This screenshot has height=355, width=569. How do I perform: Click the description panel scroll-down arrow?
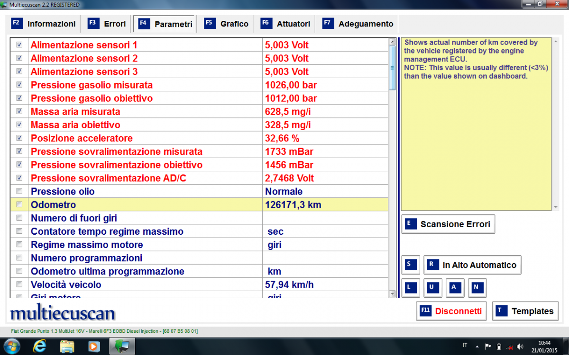556,207
